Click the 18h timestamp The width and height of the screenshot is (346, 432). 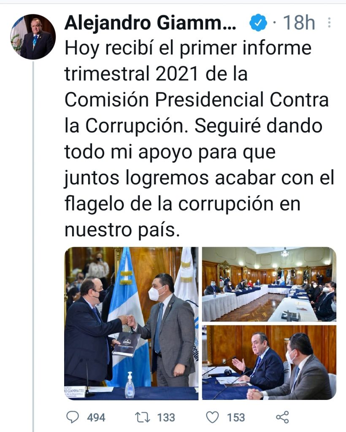[299, 23]
